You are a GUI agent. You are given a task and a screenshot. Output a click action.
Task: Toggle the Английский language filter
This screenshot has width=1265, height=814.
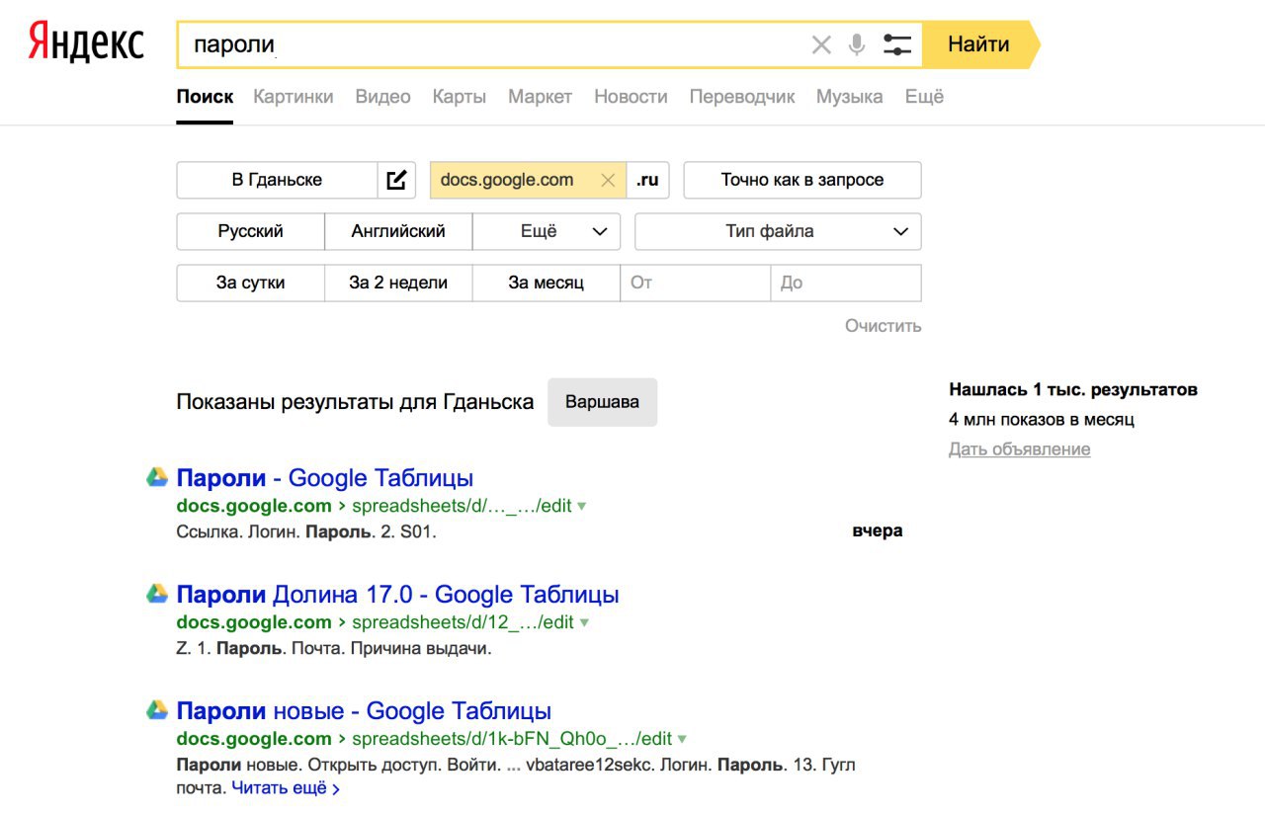398,231
